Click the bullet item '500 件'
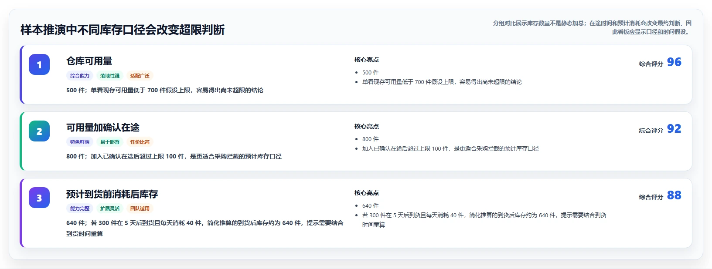Screen dimensions: 712x269 click(371, 73)
